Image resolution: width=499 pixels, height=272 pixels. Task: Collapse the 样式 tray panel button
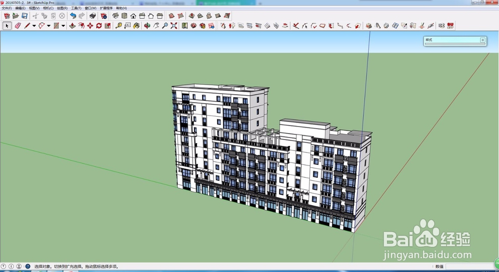point(483,40)
